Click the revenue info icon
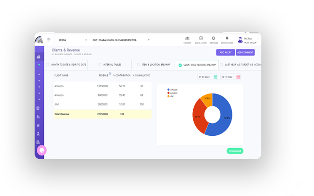 tap(110, 74)
